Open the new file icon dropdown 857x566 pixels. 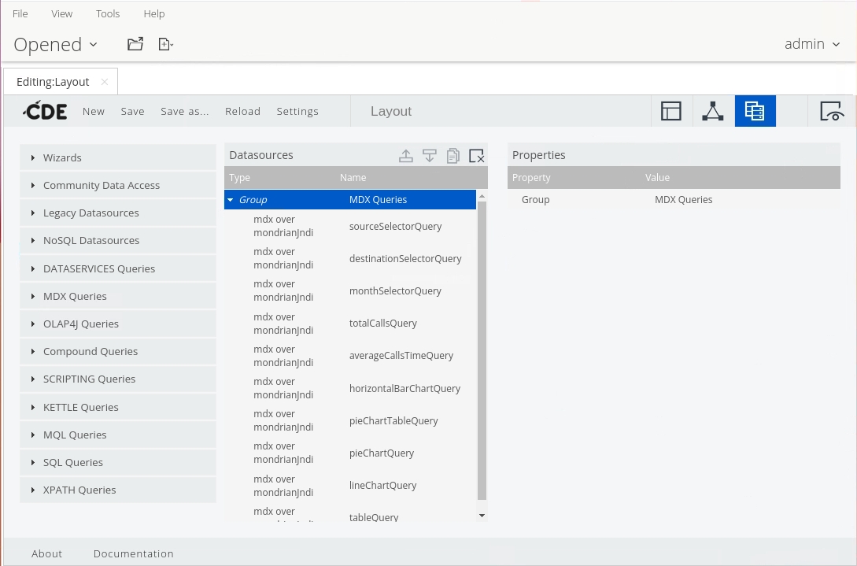click(165, 44)
